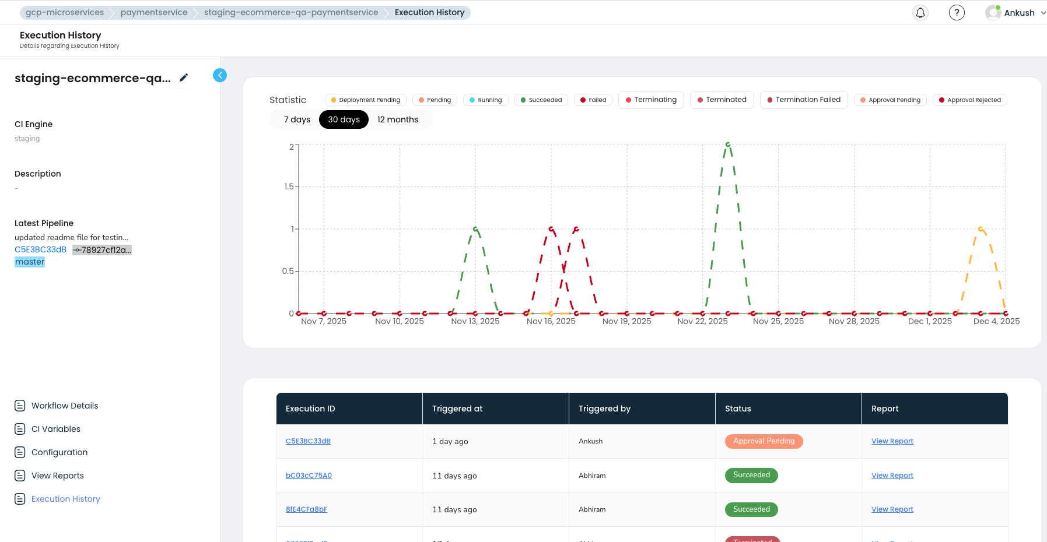View Report for execution bC03cC75A0

tap(892, 476)
